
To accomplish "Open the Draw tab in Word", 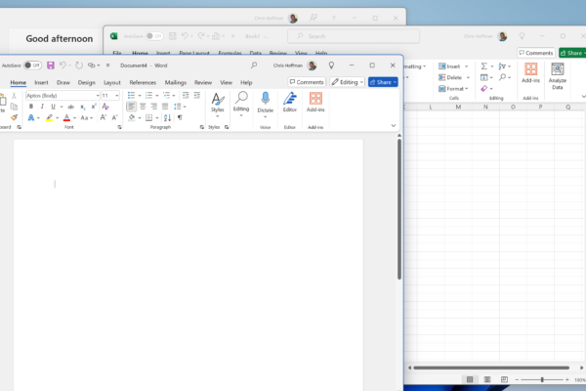I will pos(63,83).
